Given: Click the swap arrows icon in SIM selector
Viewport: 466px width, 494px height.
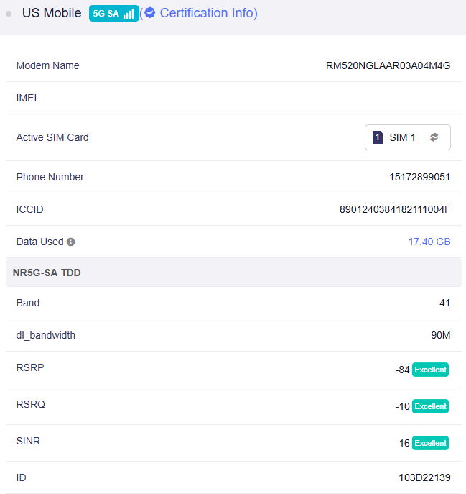Looking at the screenshot, I should (x=434, y=137).
